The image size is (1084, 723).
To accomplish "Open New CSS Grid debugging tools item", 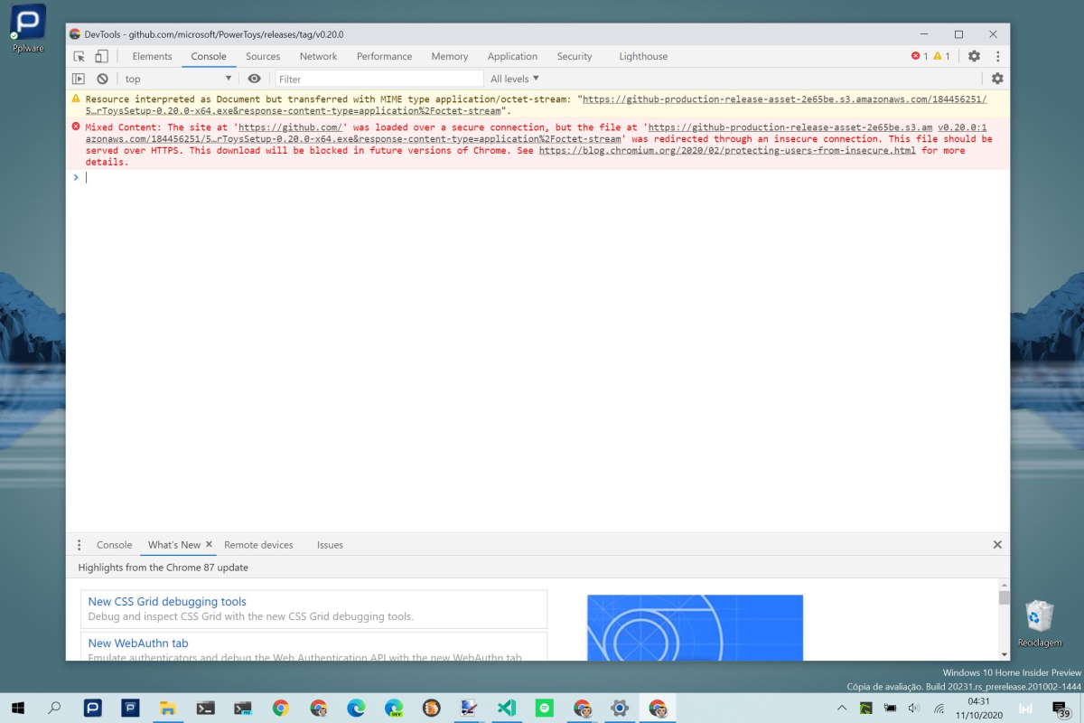I will coord(314,609).
